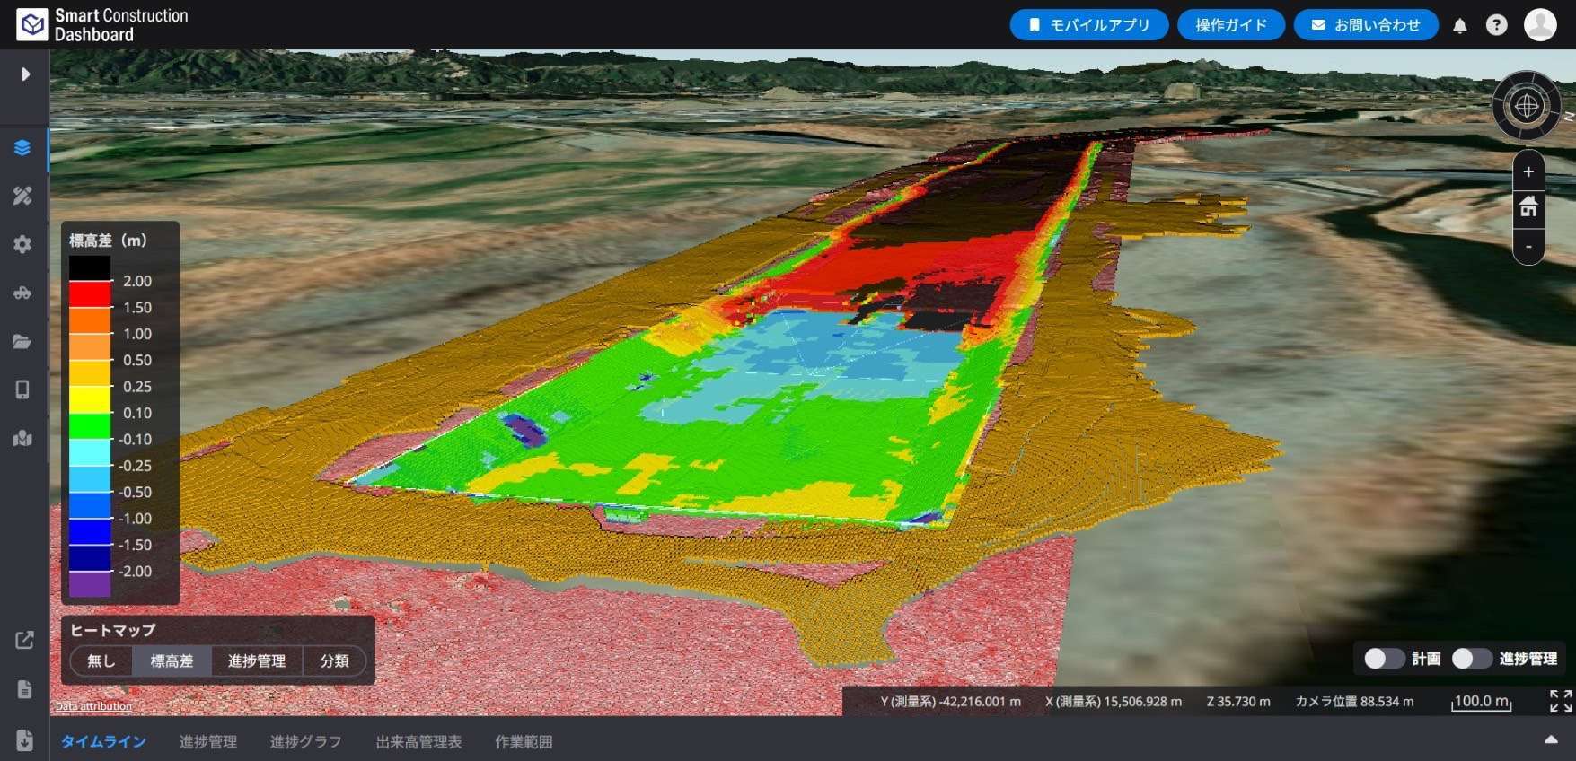Click the red 2.00 swatch in the legend
This screenshot has height=761, width=1576.
pyautogui.click(x=90, y=293)
